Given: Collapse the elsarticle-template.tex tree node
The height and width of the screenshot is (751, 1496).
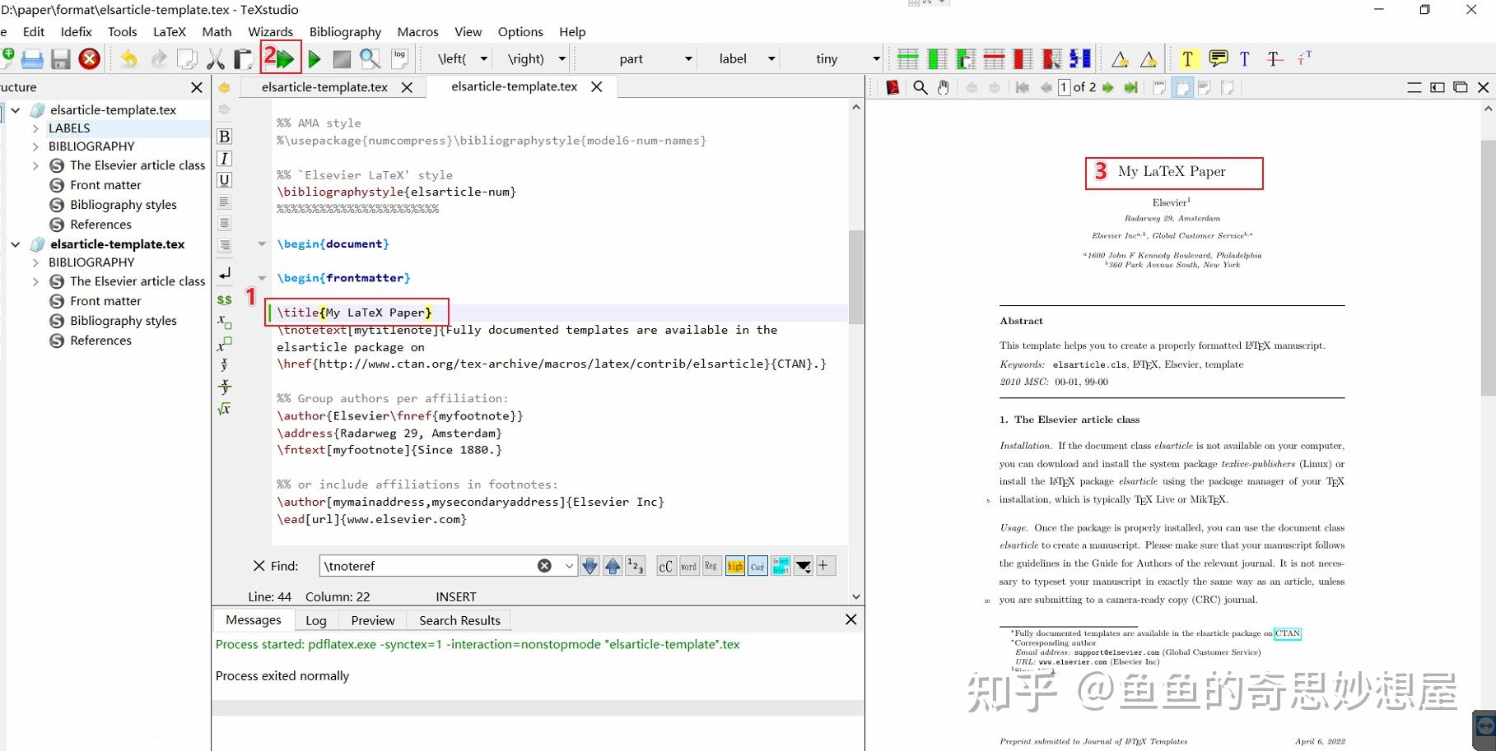Looking at the screenshot, I should click(16, 109).
